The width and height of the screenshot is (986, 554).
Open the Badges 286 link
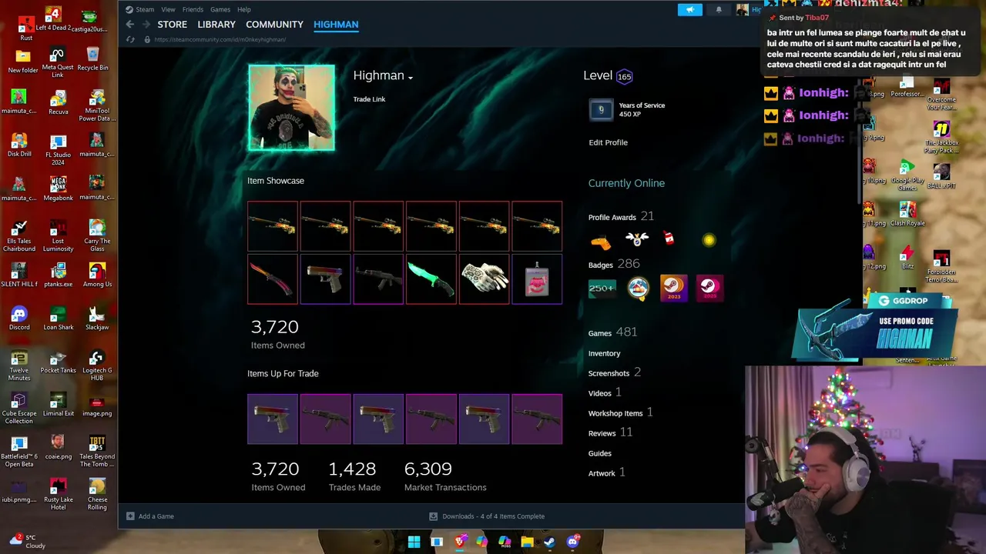pyautogui.click(x=614, y=264)
